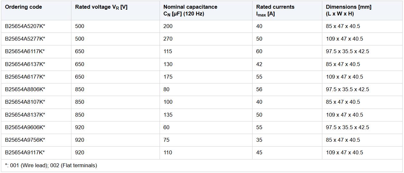The width and height of the screenshot is (404, 173).
Task: Select ordering code B25654A6177K*
Action: [x=25, y=77]
